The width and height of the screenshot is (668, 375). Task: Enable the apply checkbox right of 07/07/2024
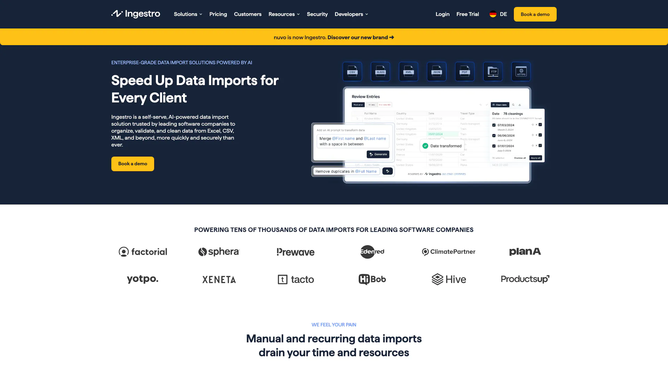pyautogui.click(x=540, y=145)
